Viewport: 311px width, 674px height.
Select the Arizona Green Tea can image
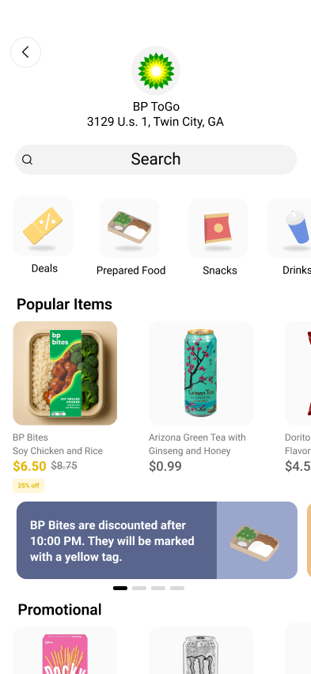[201, 373]
